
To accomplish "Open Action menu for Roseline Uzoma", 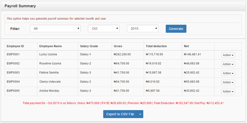I will pyautogui.click(x=228, y=64).
